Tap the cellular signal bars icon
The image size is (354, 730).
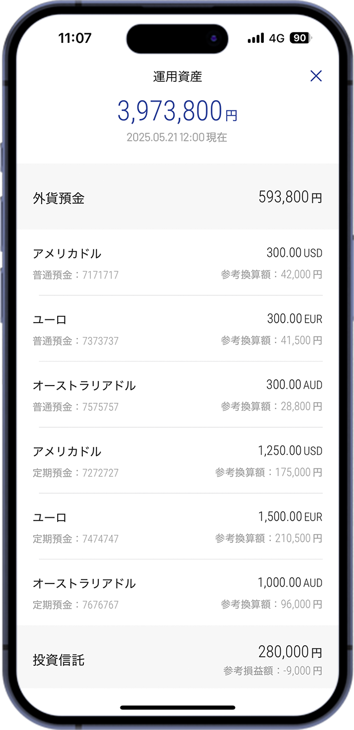256,38
